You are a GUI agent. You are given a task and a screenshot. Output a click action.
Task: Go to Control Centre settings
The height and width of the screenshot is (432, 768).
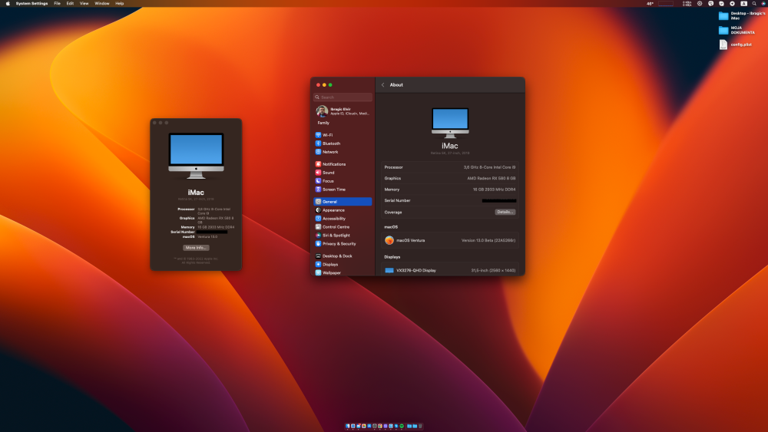point(342,227)
